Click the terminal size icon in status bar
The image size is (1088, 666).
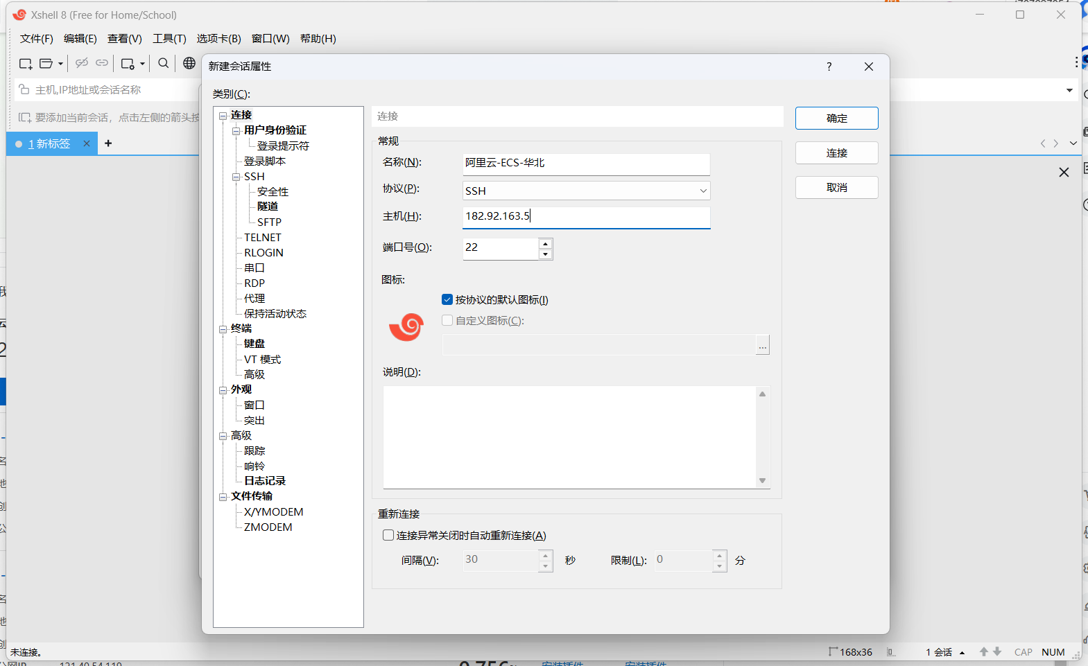833,651
